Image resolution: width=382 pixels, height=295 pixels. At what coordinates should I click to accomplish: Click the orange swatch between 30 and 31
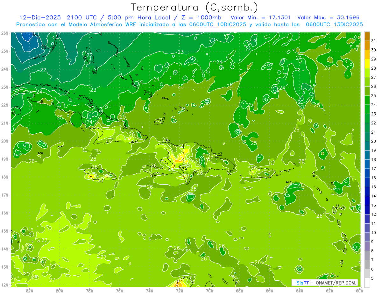tap(367, 45)
